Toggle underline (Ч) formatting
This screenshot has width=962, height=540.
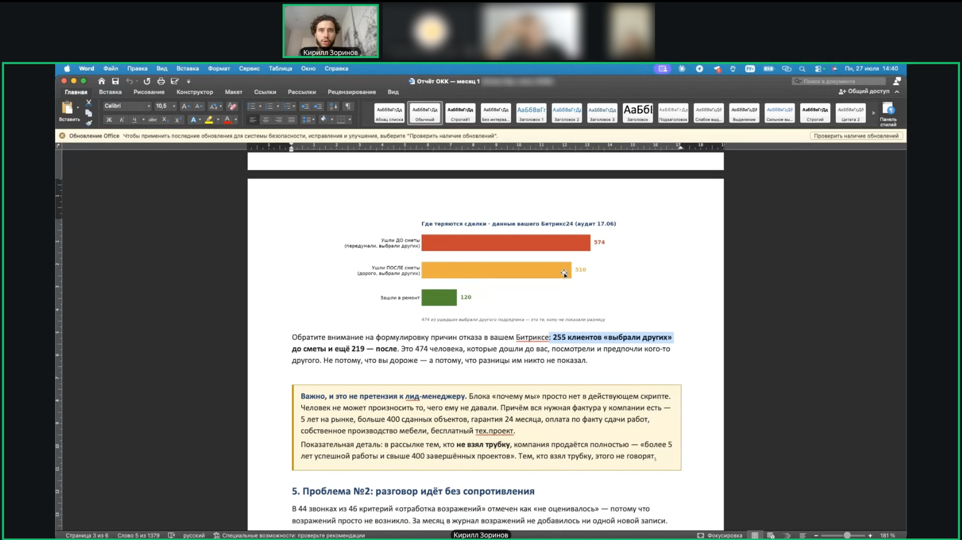coord(134,120)
